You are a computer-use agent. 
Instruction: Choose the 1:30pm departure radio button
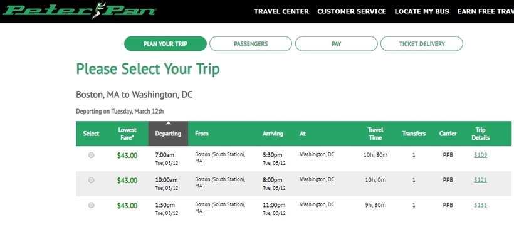pos(91,205)
